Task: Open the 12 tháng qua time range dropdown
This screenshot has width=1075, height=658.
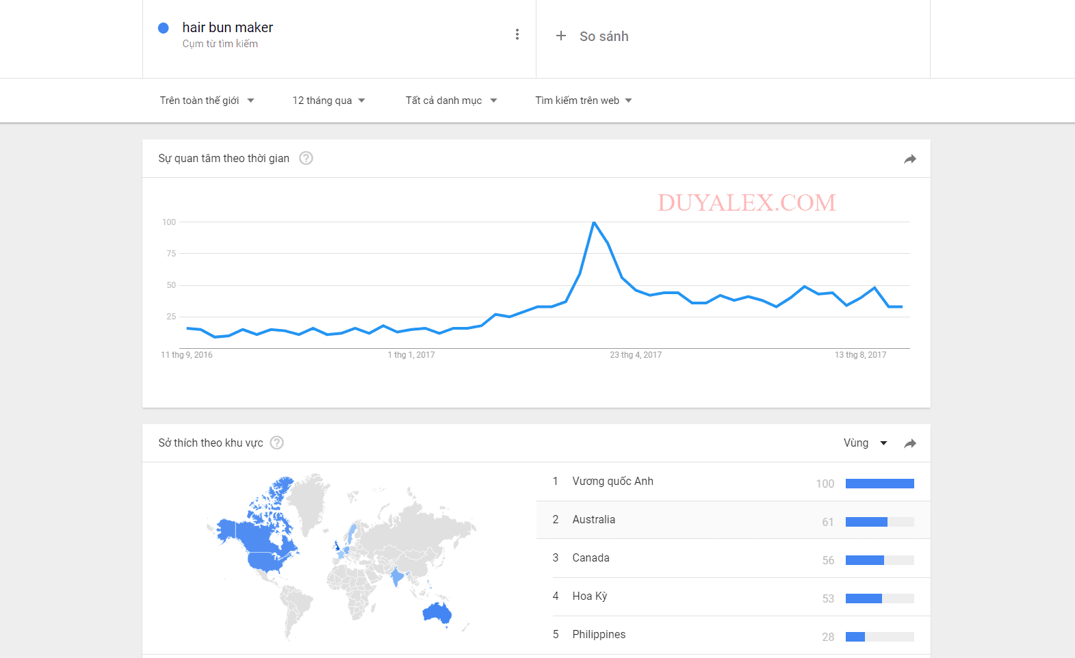Action: (329, 101)
